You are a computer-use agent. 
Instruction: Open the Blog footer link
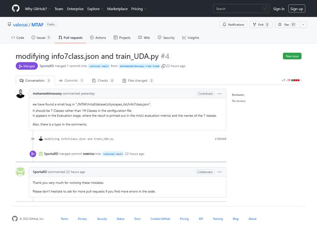tap(235, 219)
